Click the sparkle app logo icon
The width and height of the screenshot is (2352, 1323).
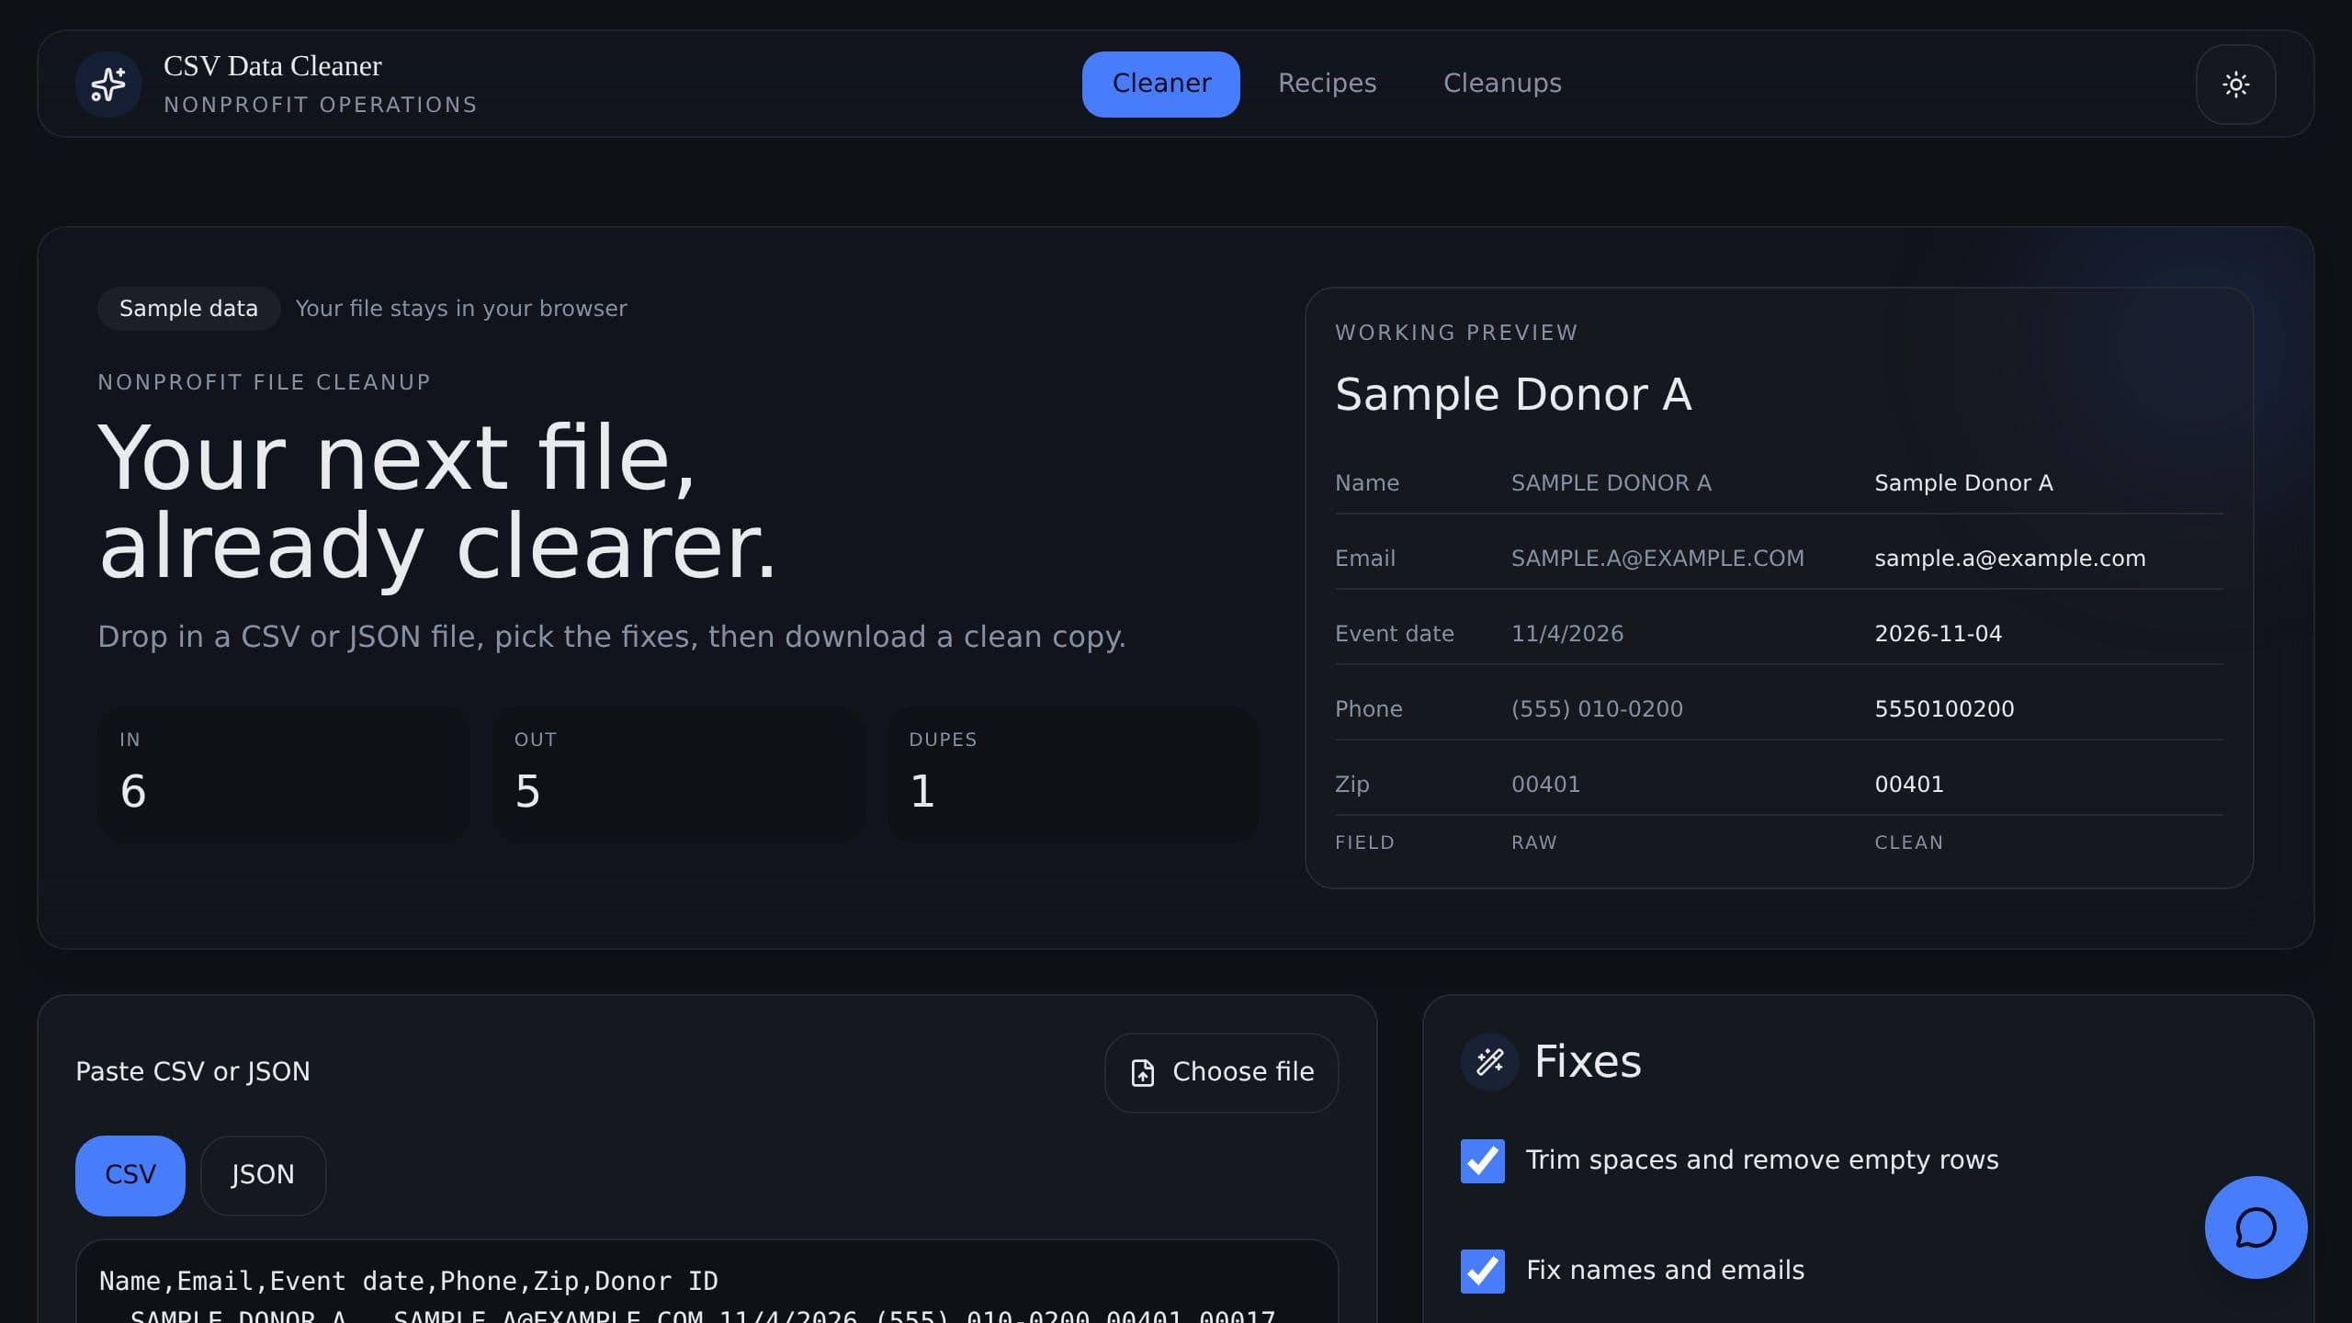108,85
